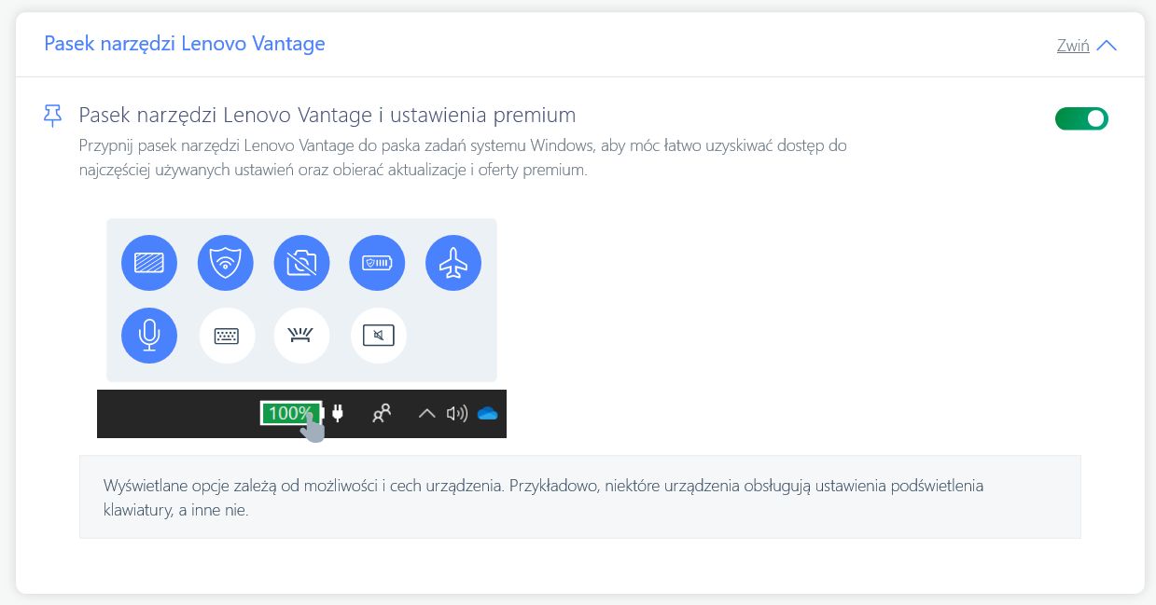Click the OneDrive cloud tray icon

[487, 413]
